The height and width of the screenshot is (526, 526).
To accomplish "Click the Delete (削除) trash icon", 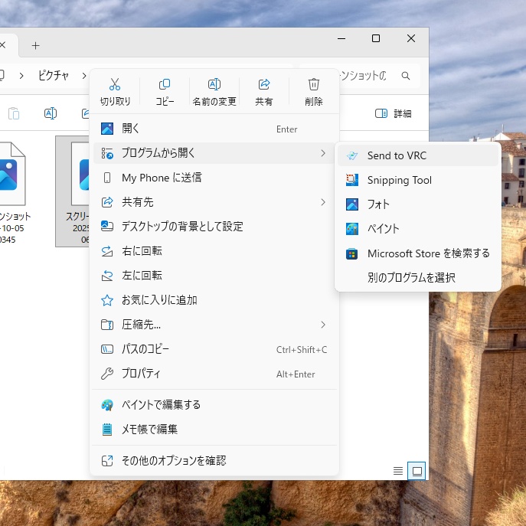I will 314,84.
